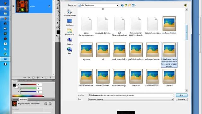Screen dimensions: 202x114
Task: Select the Blur drop tool in toolbox
Action: click(x=58, y=15)
